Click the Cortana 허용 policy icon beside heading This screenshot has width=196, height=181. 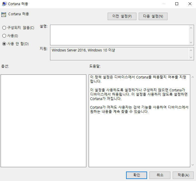tap(4, 15)
